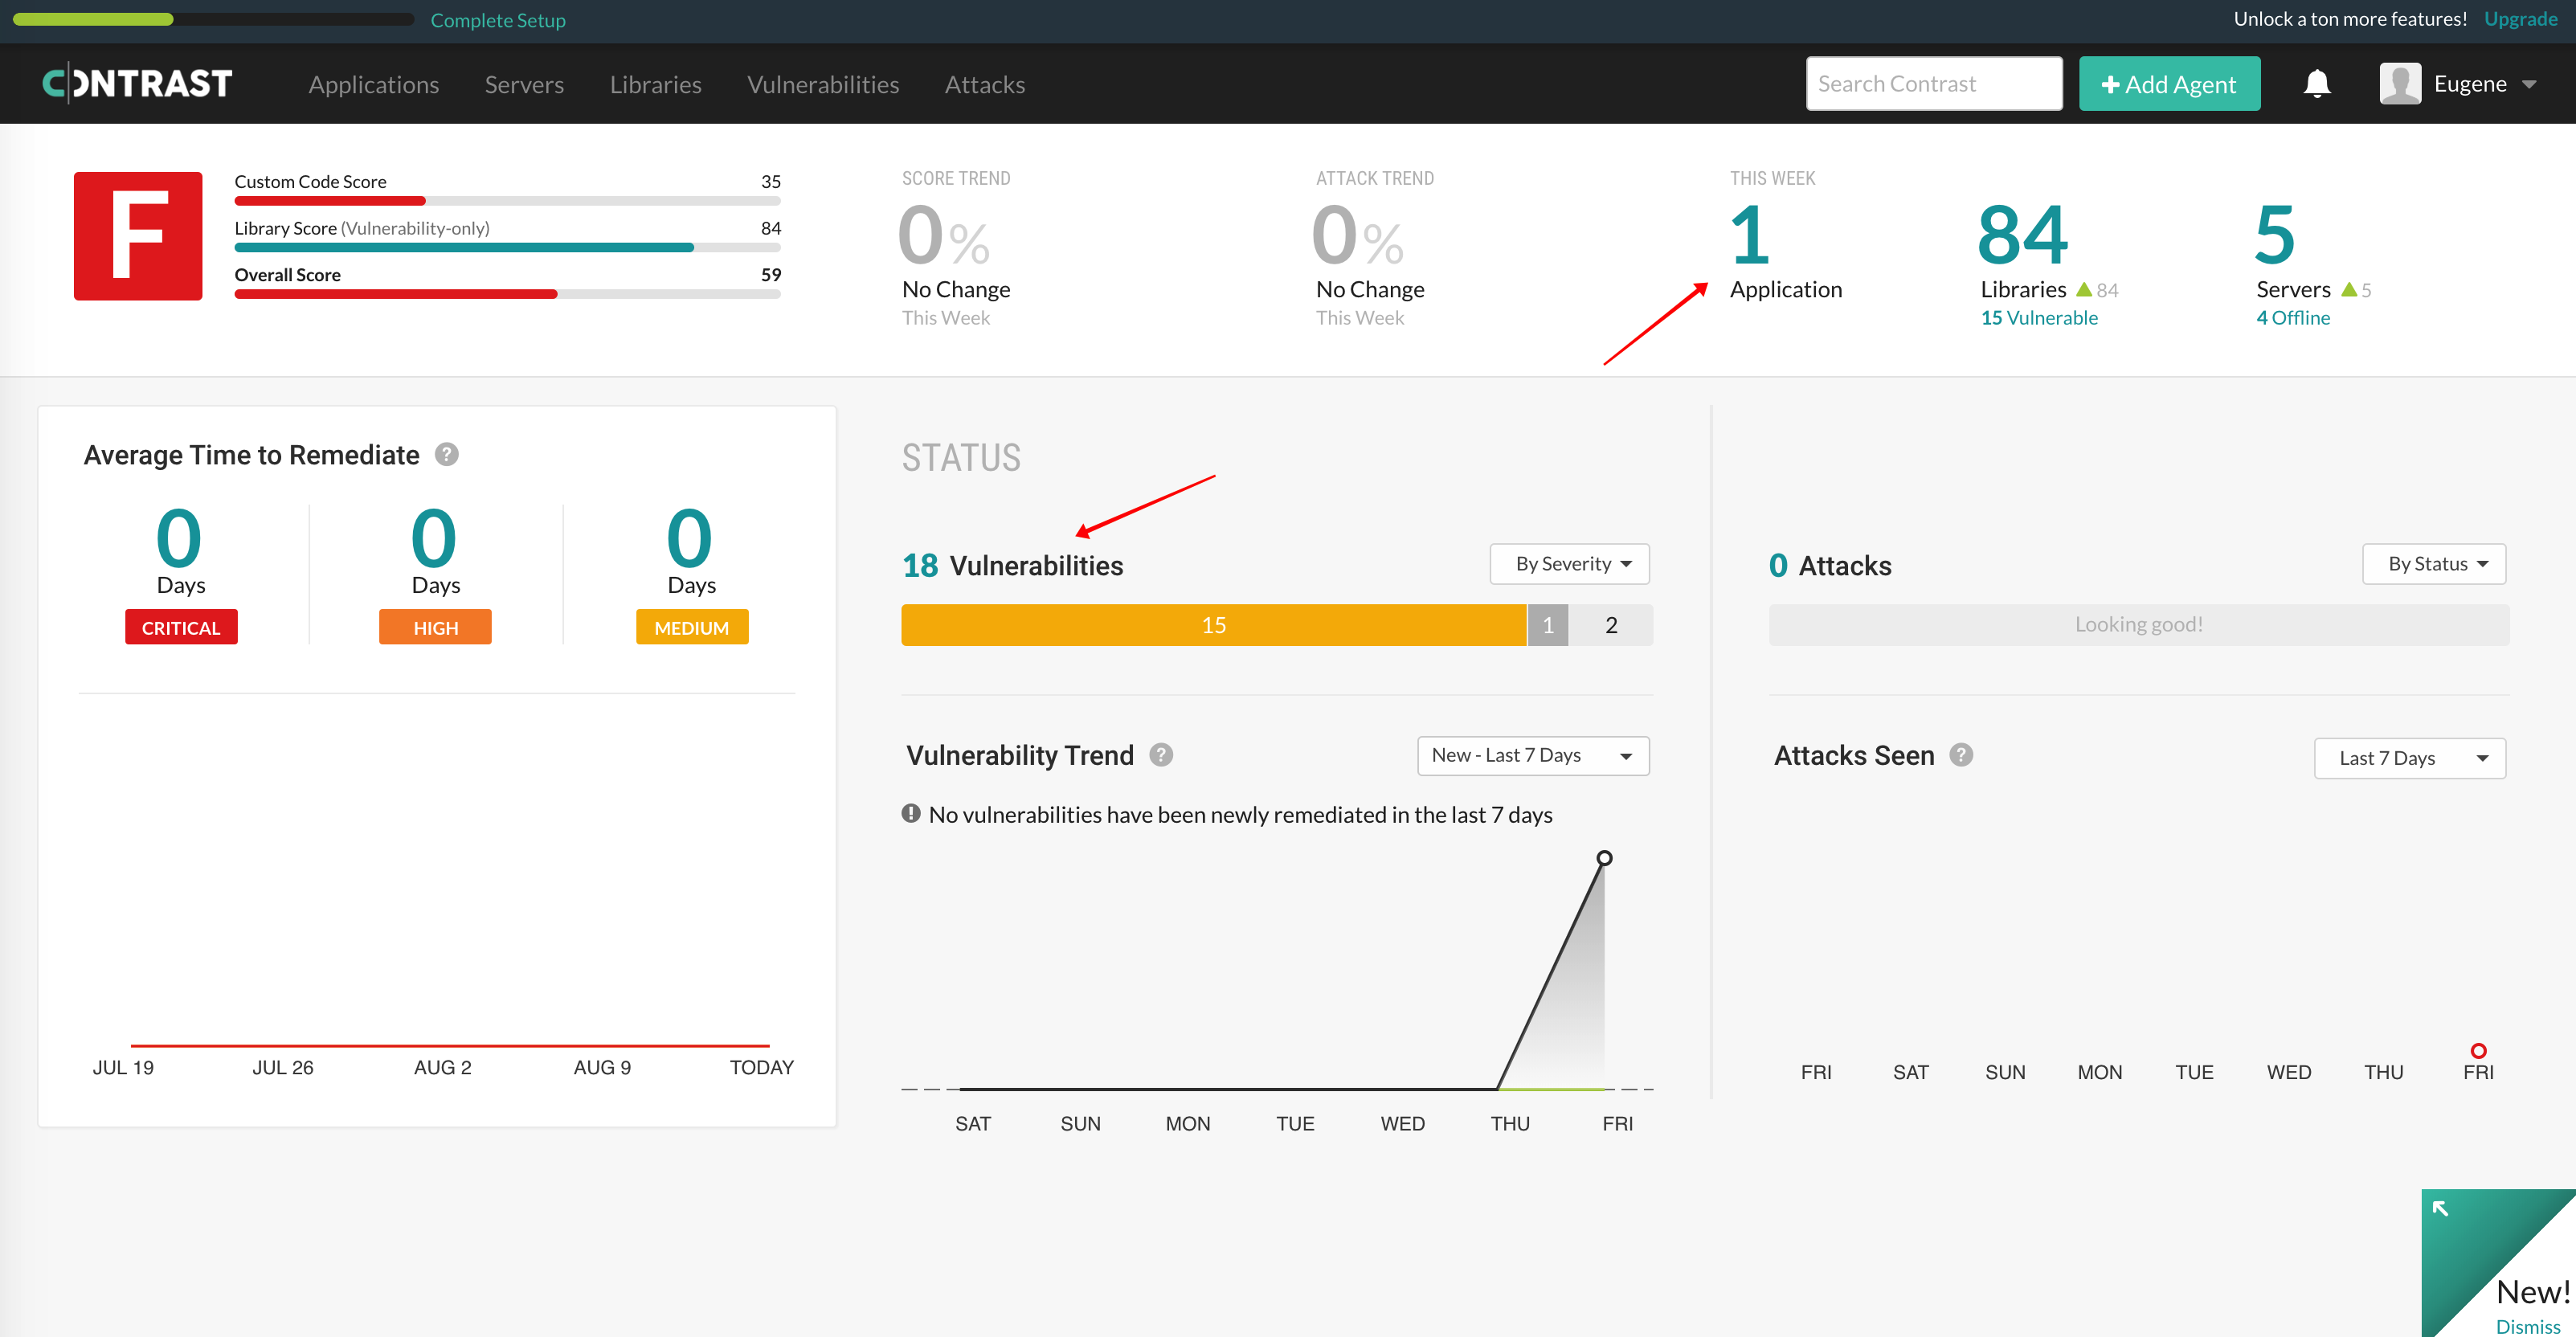
Task: Click the Attack Trend 0% value
Action: 1358,236
